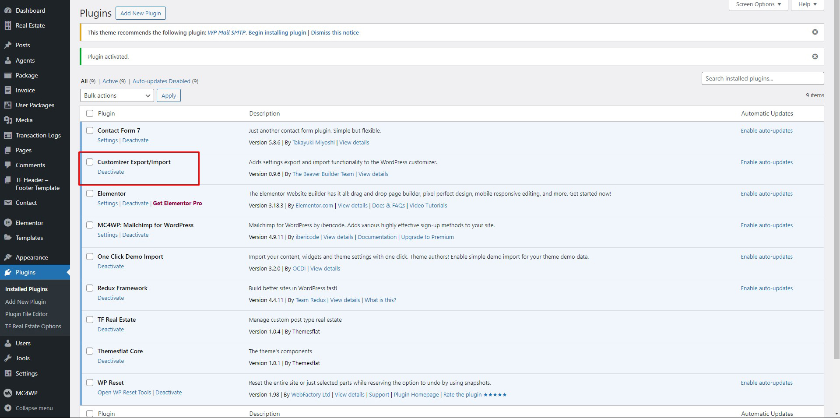Expand the Screen Options panel

759,4
